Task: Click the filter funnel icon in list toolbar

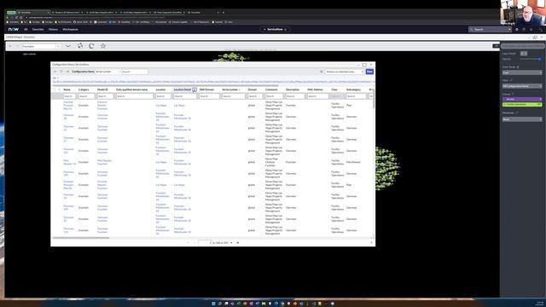Action: pyautogui.click(x=61, y=72)
